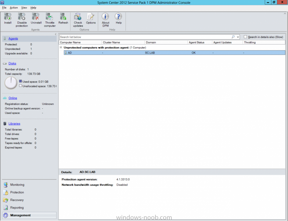Viewport: 288px width, 221px height.
Task: Click the SC.LAB domain cell
Action: point(150,53)
